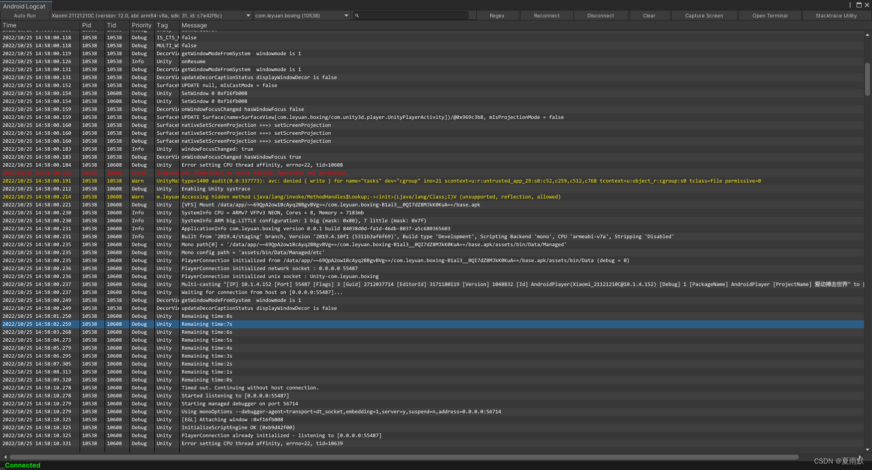872x470 pixels.
Task: Select the 'Starting managed debugger' row
Action: coord(432,404)
